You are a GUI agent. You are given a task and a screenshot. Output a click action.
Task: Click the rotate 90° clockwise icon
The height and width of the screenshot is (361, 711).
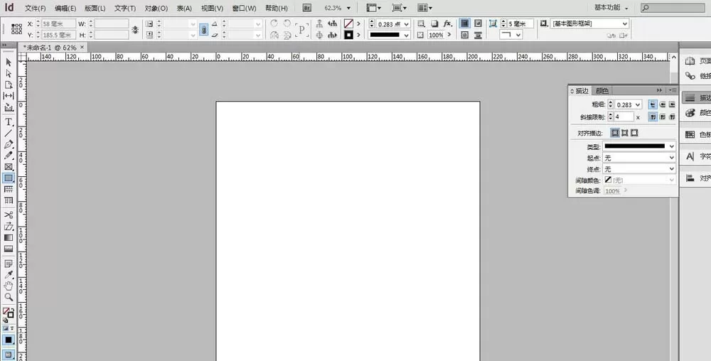pyautogui.click(x=274, y=23)
